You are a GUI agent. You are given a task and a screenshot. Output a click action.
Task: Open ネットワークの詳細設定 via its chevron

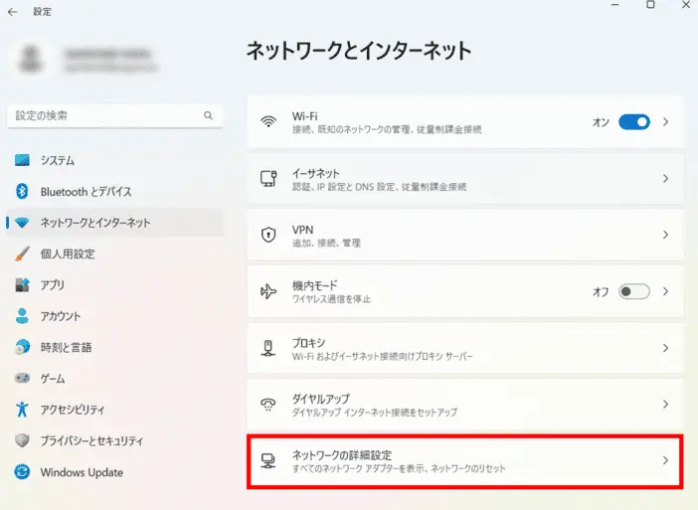click(665, 460)
